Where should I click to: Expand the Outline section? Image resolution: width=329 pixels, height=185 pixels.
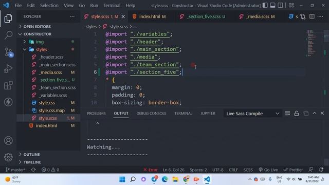[31, 154]
